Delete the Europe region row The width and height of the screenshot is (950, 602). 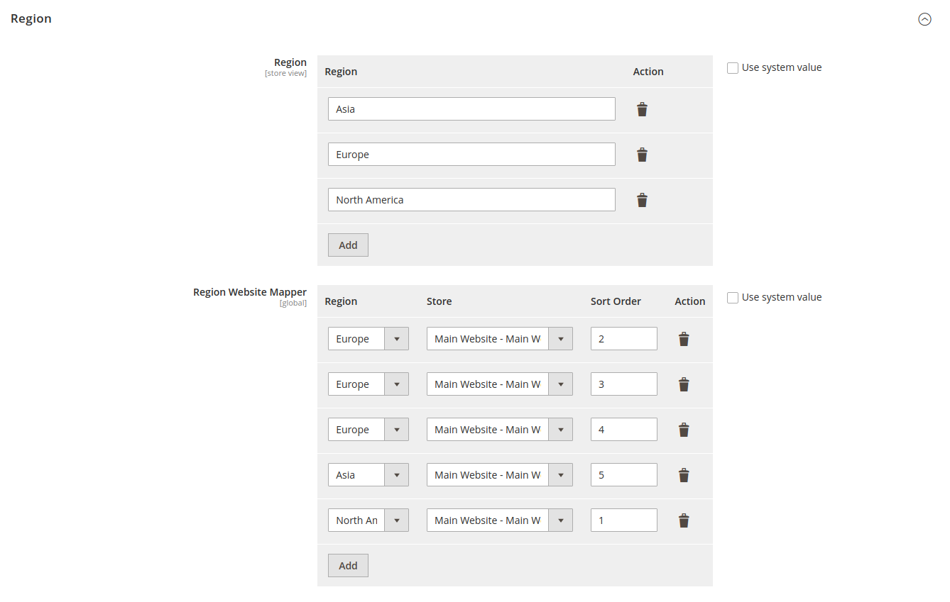click(642, 155)
